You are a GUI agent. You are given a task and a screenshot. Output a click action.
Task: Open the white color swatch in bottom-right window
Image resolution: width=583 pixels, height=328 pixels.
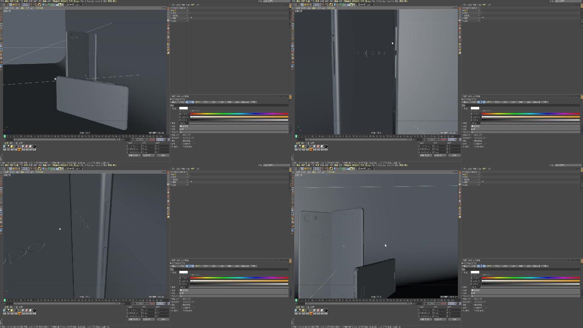click(475, 272)
